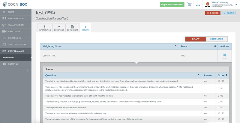Delete the test assessment
This screenshot has width=240, height=123.
pyautogui.click(x=213, y=13)
